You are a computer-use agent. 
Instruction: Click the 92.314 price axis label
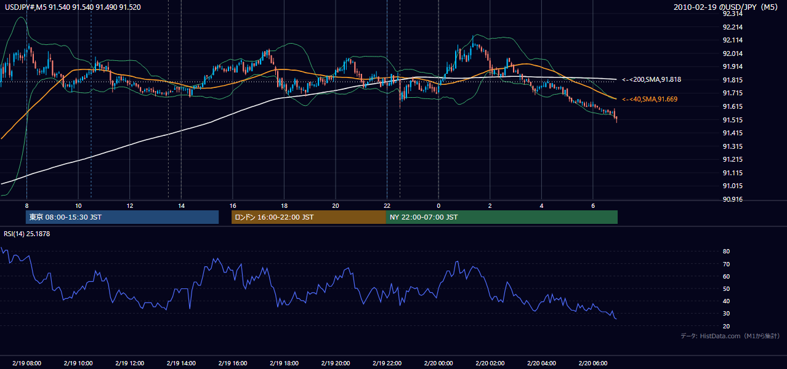coord(733,14)
